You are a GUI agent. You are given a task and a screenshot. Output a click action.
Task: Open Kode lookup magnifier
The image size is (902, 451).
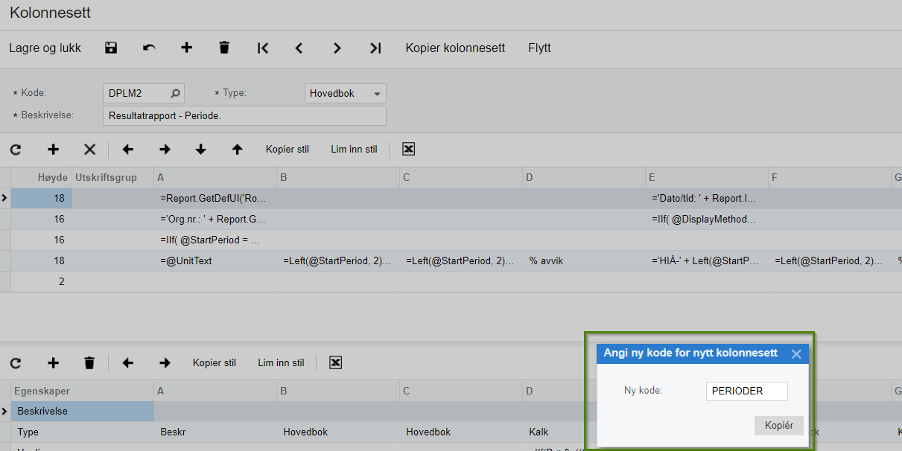coord(175,94)
